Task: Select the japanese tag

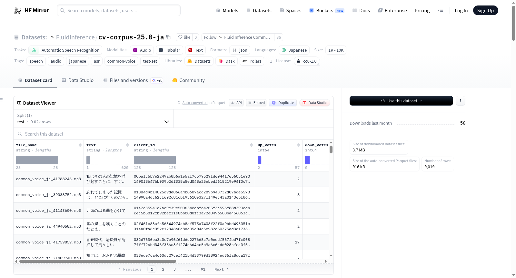Action: (x=77, y=61)
